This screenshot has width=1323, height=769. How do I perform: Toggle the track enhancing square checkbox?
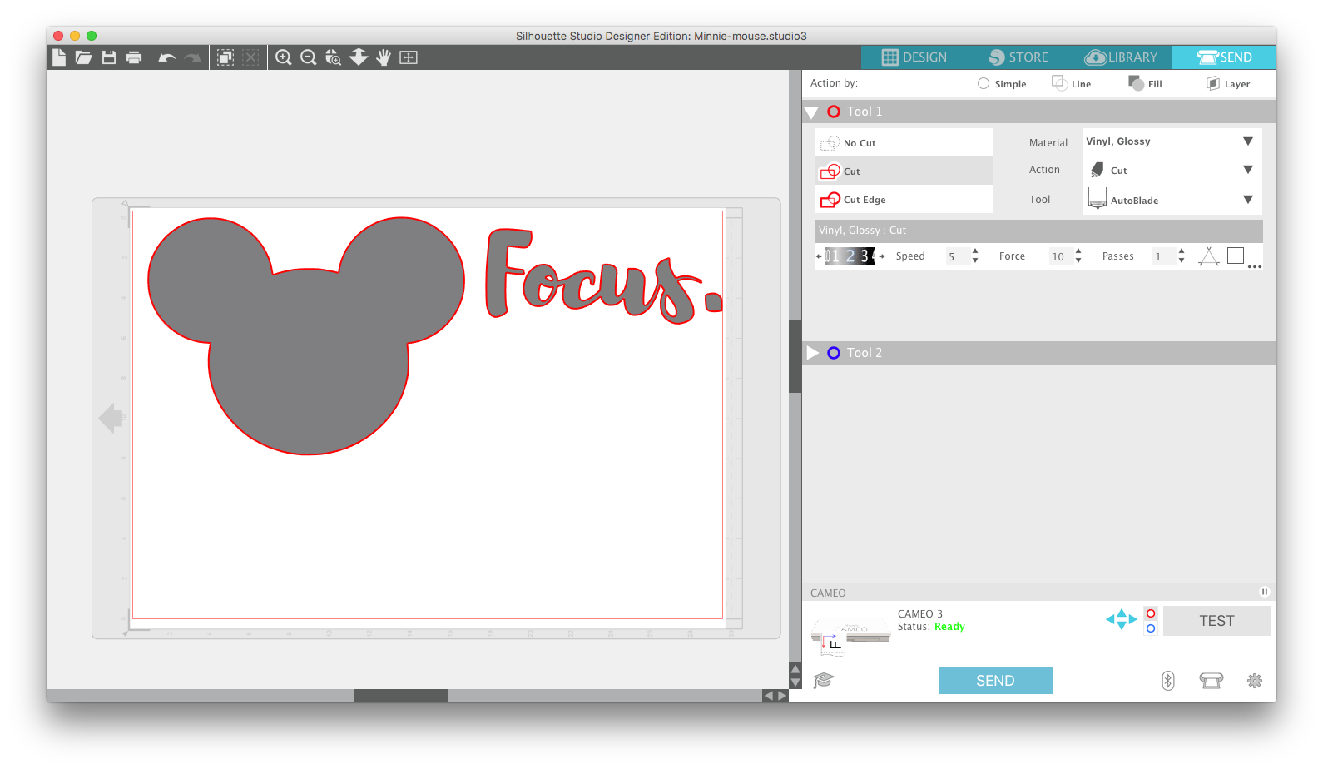point(1236,256)
